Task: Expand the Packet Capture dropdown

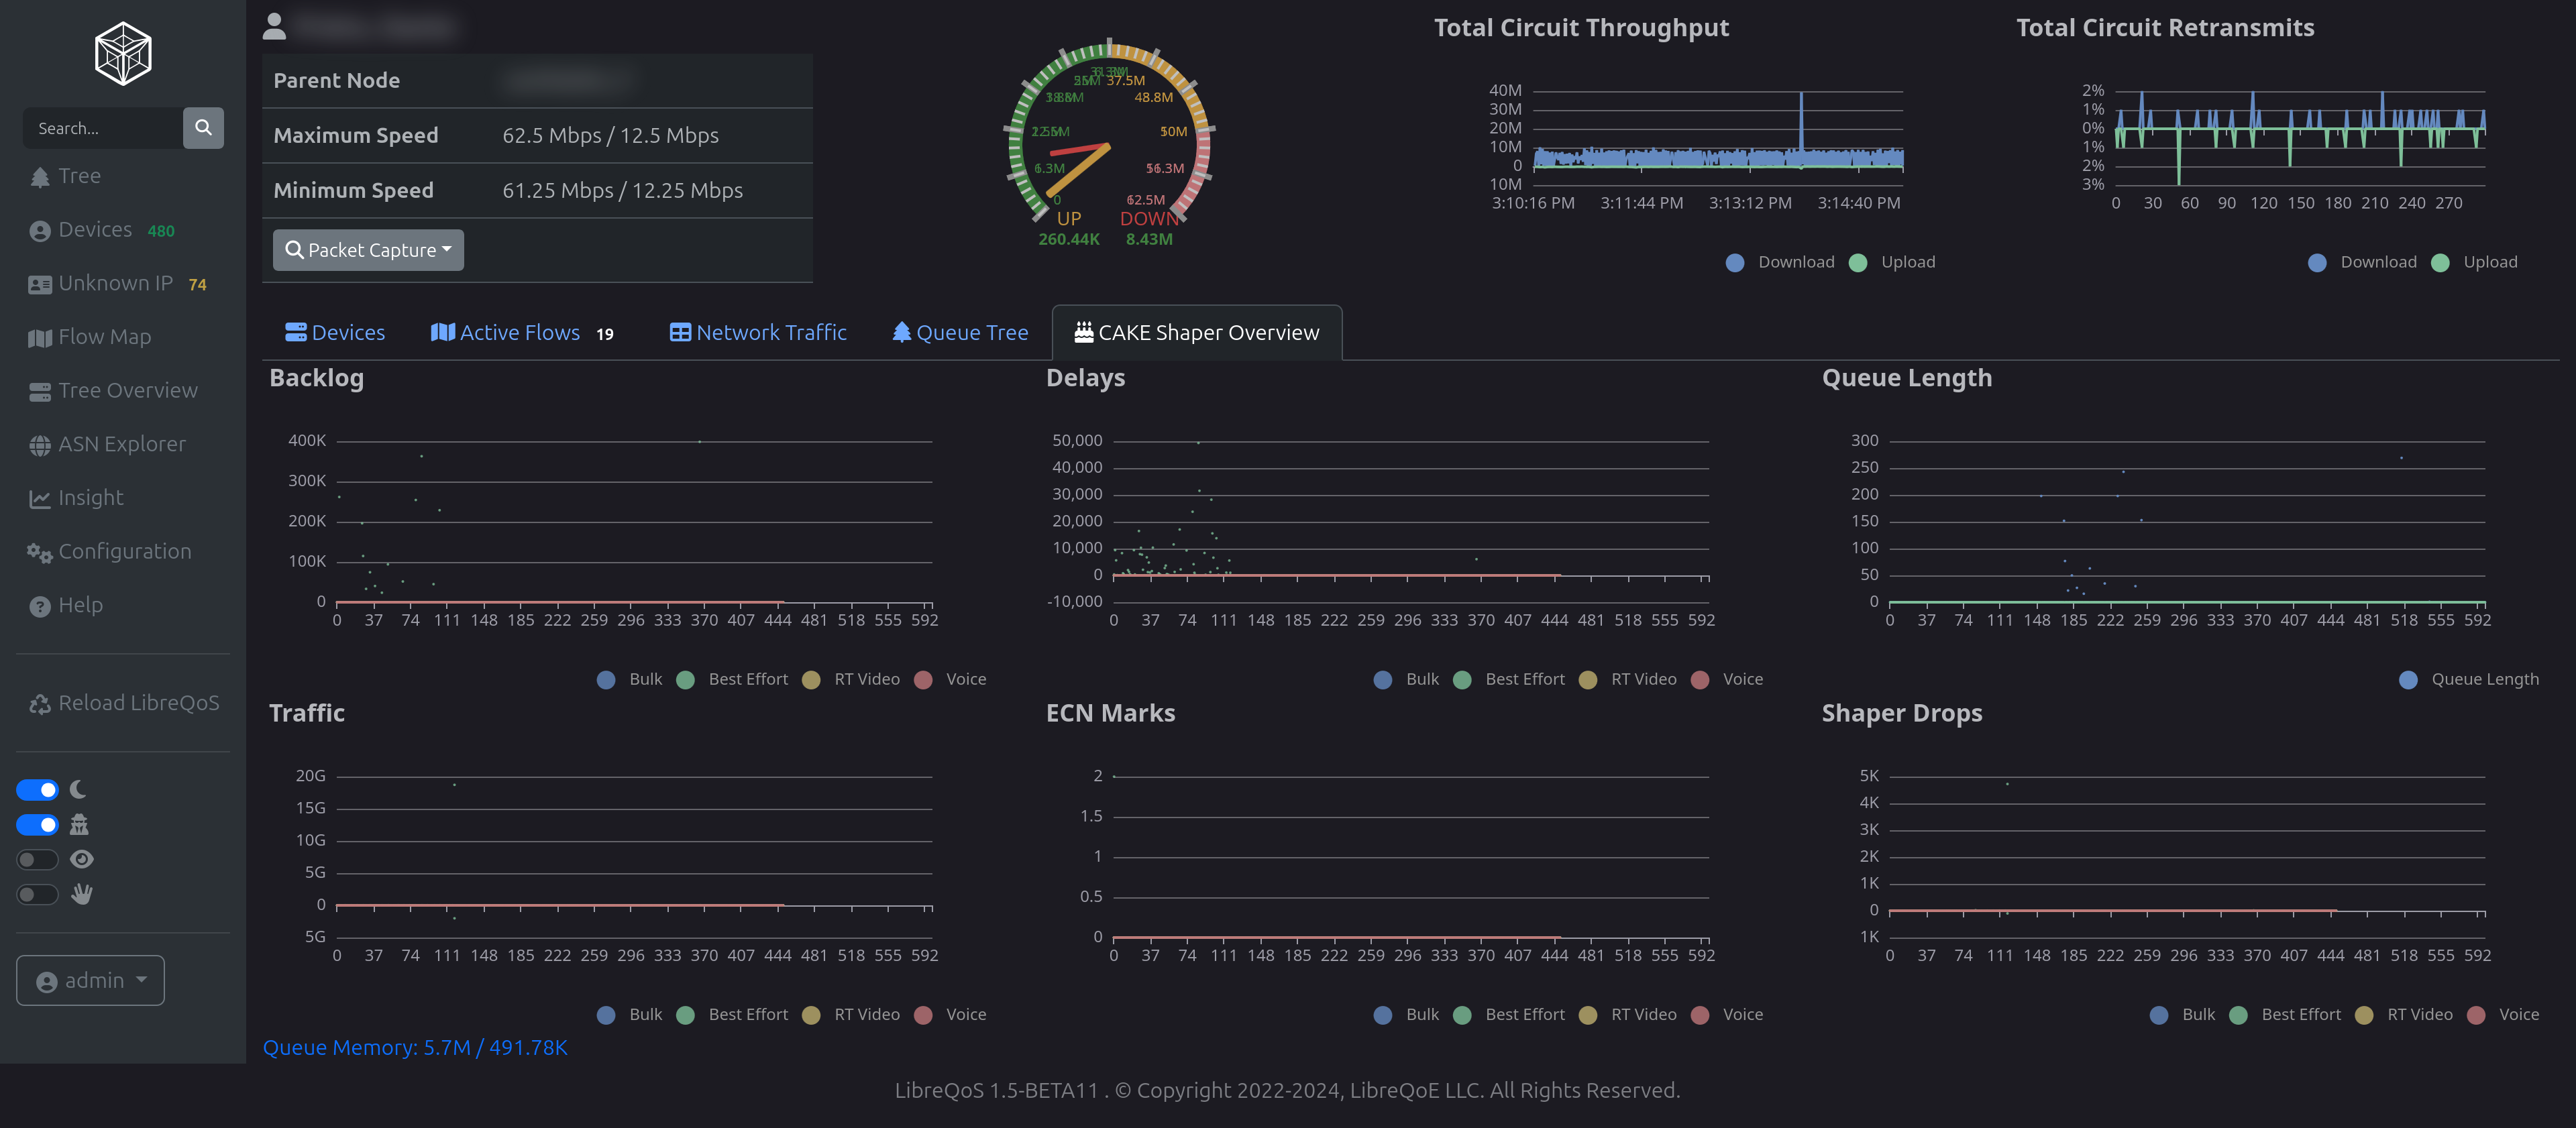Action: (368, 250)
